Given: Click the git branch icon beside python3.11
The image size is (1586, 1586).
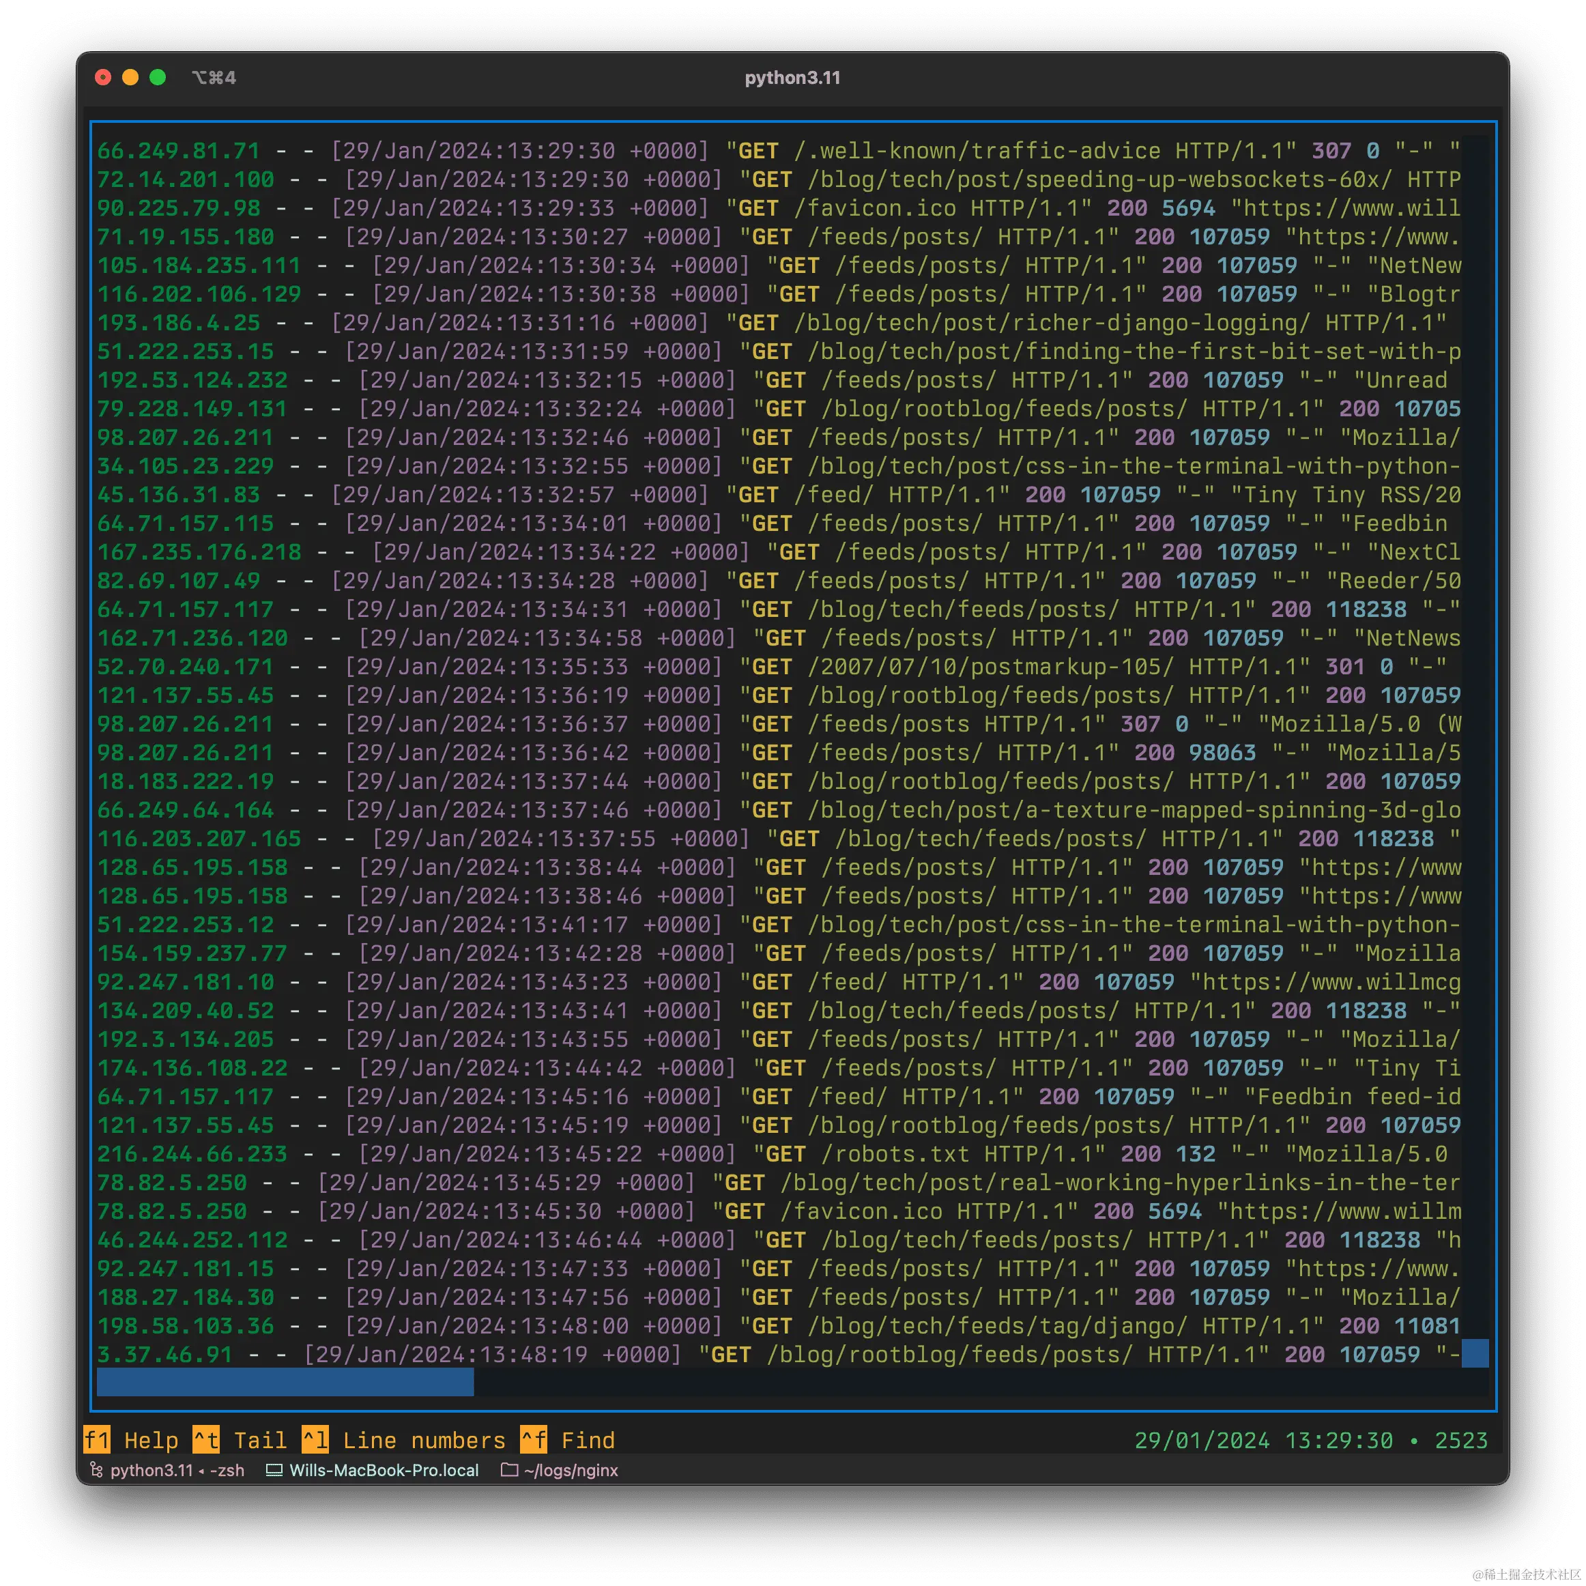Looking at the screenshot, I should [96, 1470].
